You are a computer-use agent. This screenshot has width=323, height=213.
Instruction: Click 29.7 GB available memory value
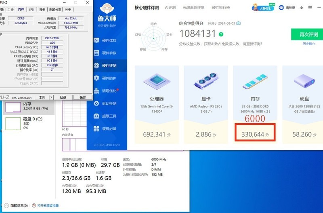coord(110,165)
